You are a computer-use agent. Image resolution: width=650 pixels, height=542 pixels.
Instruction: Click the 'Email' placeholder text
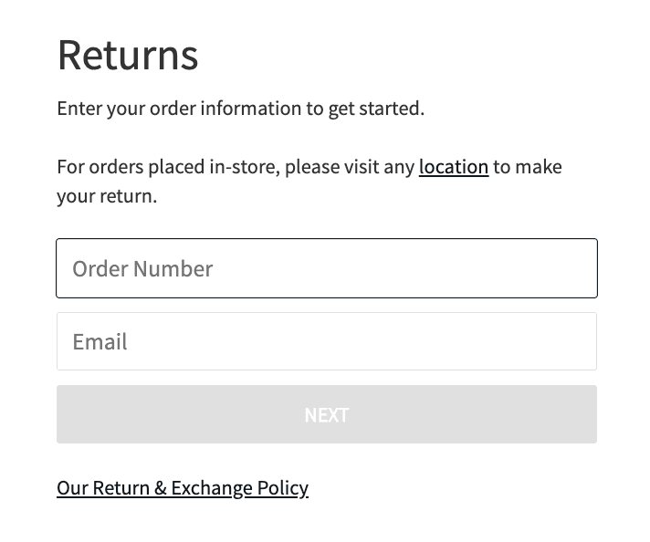pos(100,341)
